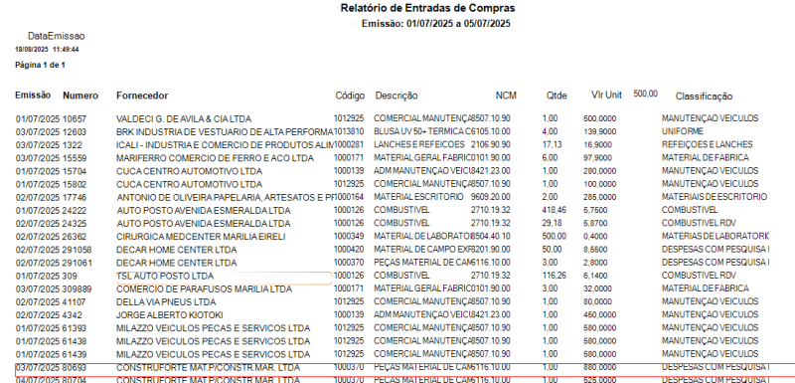Click the 'Numero' column header

pos(80,96)
